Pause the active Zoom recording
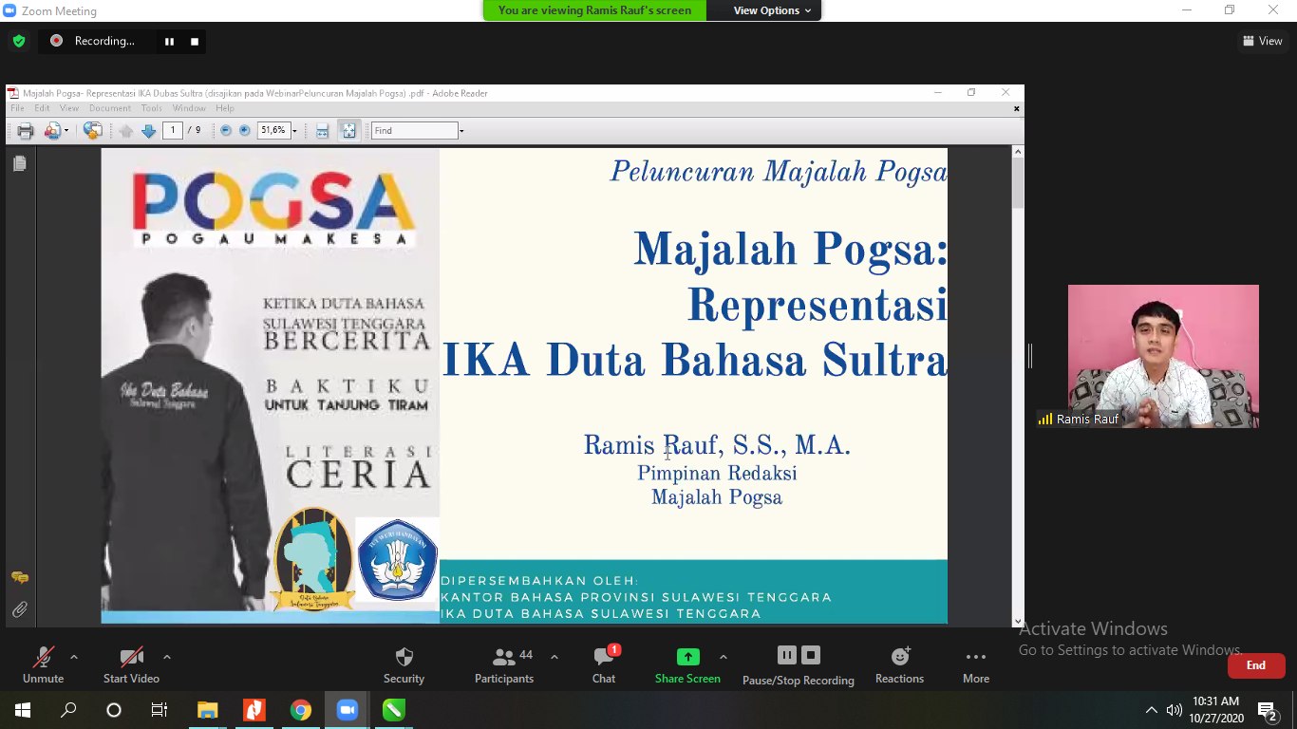 pos(167,41)
